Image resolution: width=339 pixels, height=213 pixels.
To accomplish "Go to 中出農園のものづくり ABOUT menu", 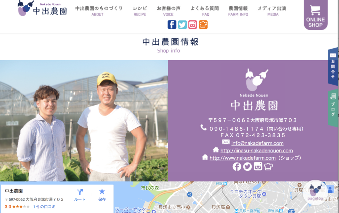I will point(99,11).
